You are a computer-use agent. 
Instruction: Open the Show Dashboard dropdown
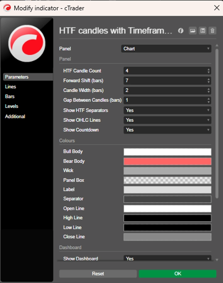tap(167, 258)
